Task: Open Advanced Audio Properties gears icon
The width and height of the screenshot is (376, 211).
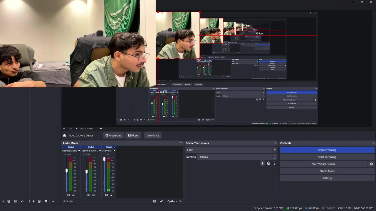Action: (x=161, y=201)
